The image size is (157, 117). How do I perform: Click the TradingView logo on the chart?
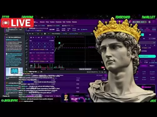(x=31, y=66)
